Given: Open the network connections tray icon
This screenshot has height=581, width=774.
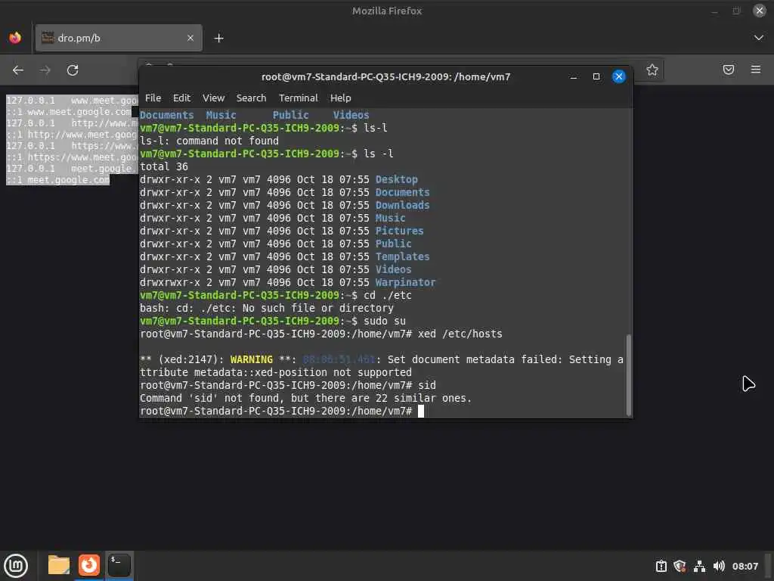Looking at the screenshot, I should [699, 566].
